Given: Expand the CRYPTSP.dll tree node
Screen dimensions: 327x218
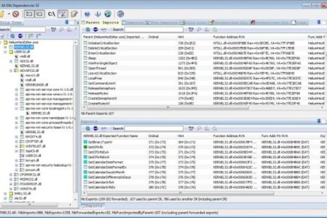Looking at the screenshot, I should click(17, 142).
